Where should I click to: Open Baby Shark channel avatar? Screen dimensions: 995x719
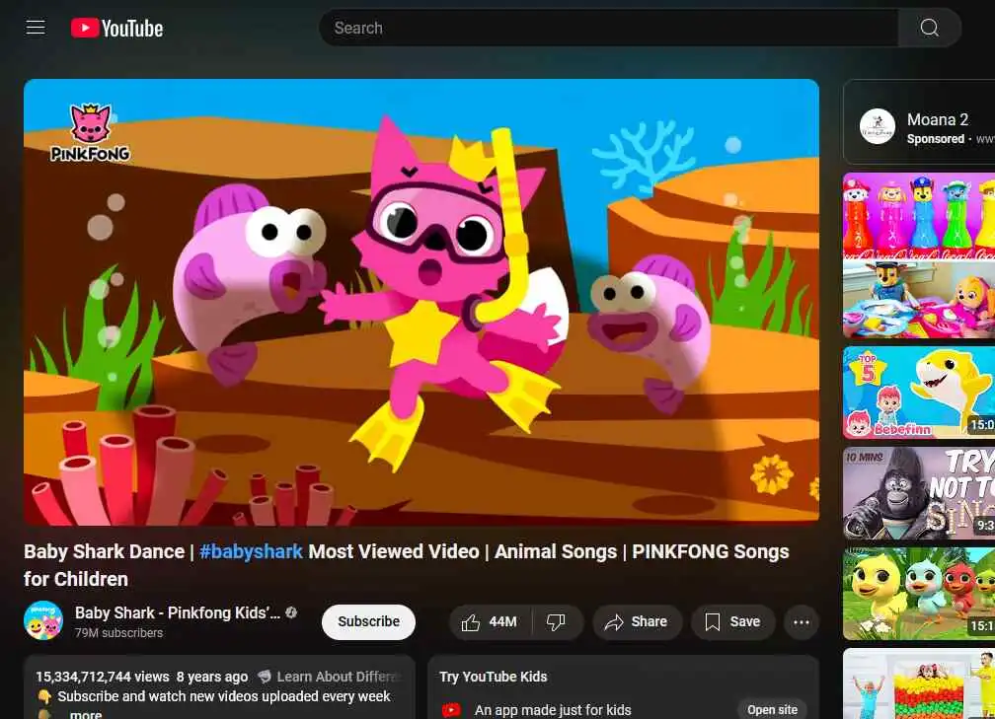[x=43, y=620]
